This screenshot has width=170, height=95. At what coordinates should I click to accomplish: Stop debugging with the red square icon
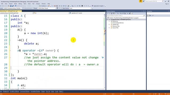55,6
